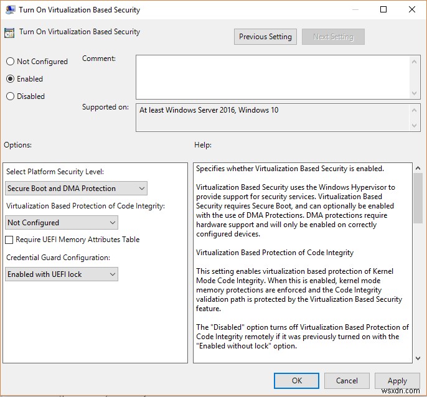Screen dimensions: 427x397
Task: Open the Credential Guard Configuration dropdown
Action: pyautogui.click(x=61, y=274)
